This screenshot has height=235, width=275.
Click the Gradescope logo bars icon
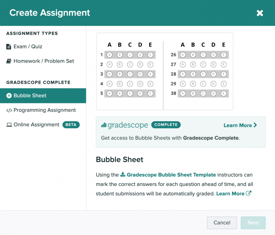[x=103, y=125]
